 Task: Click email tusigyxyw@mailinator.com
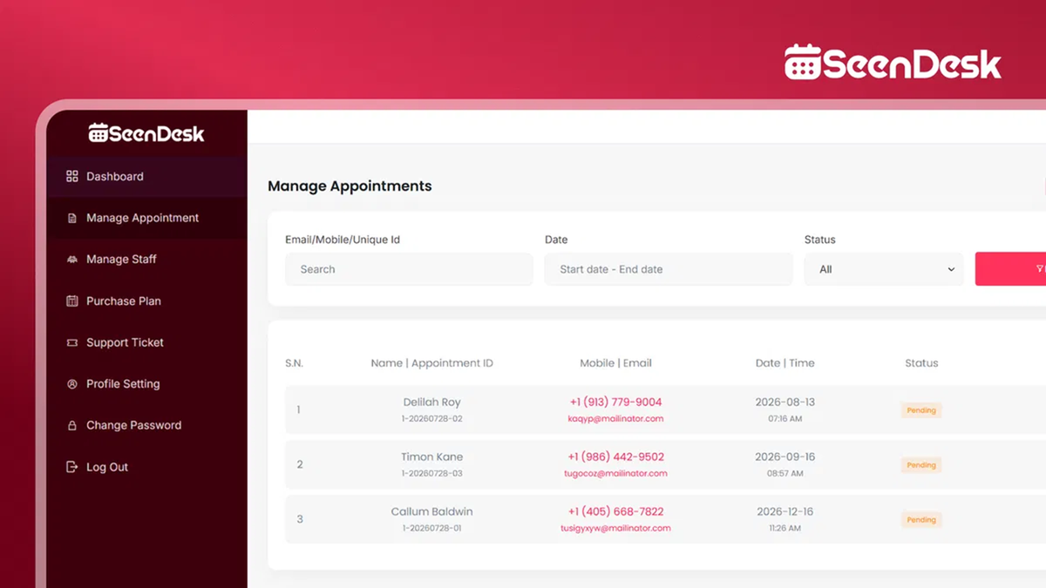615,529
